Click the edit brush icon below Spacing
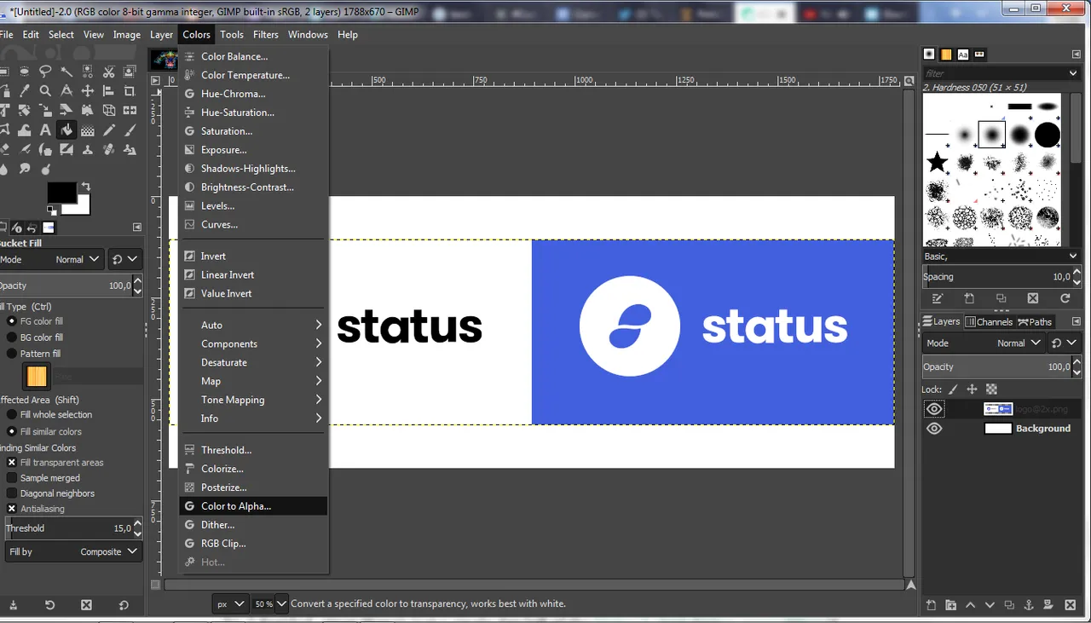This screenshot has height=623, width=1091. tap(938, 298)
